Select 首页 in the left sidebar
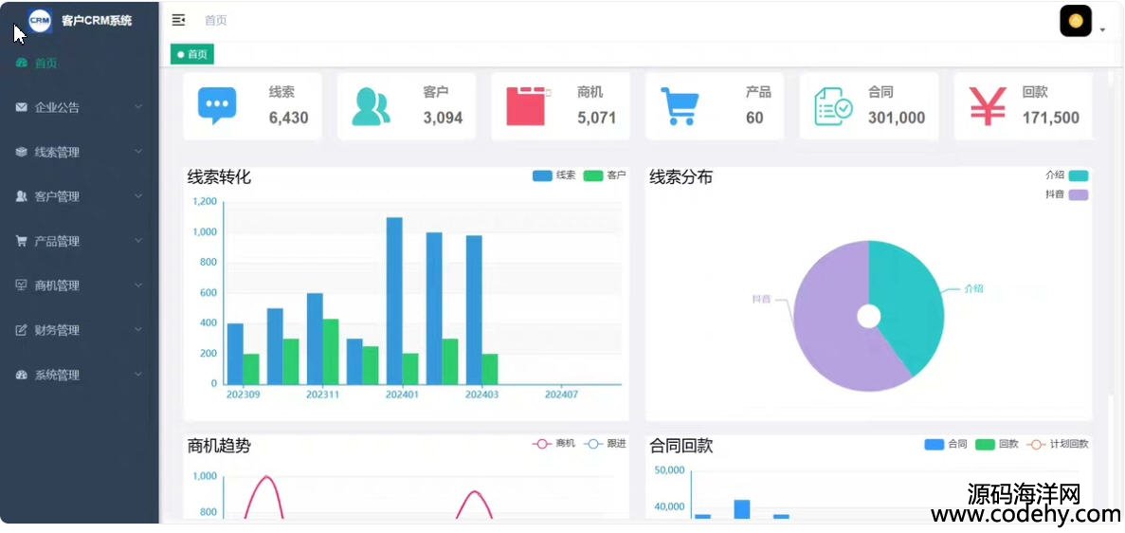Viewport: 1125px width, 533px height. pos(45,64)
